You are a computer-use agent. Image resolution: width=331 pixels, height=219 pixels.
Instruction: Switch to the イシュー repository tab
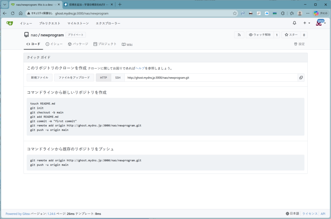(x=54, y=44)
